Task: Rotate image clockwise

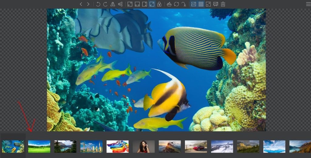Action: [x=105, y=4]
